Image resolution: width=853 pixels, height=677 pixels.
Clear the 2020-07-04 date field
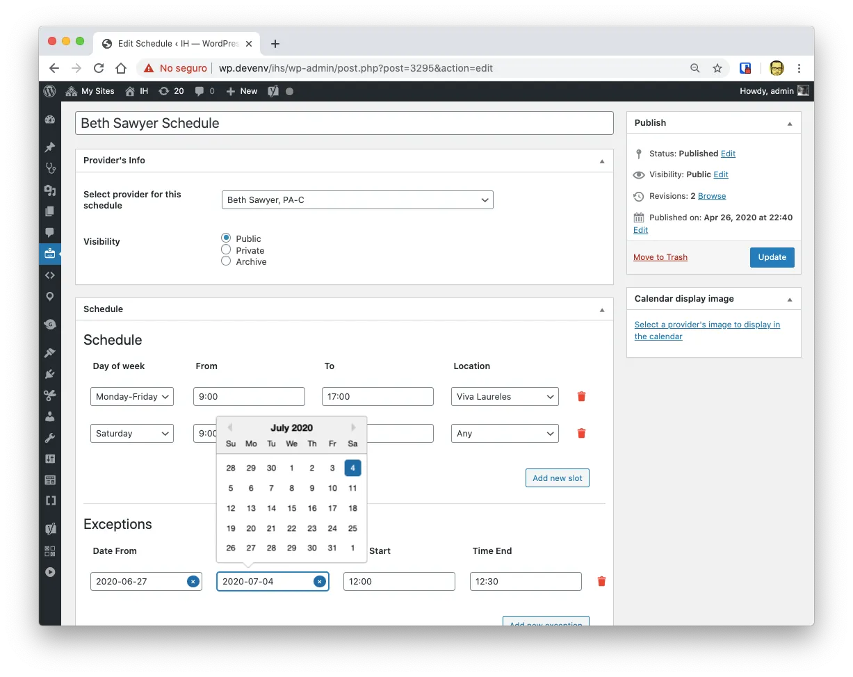click(x=320, y=582)
